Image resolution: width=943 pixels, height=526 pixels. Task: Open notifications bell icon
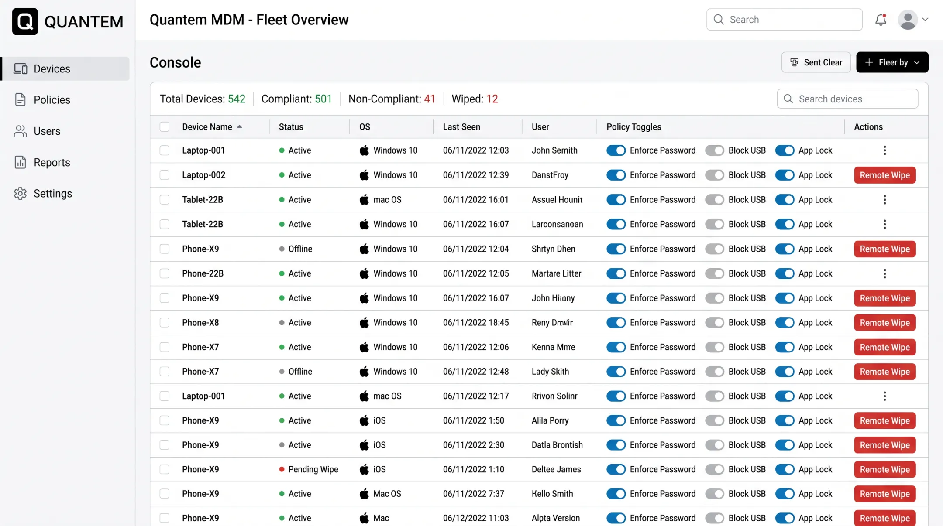coord(881,20)
